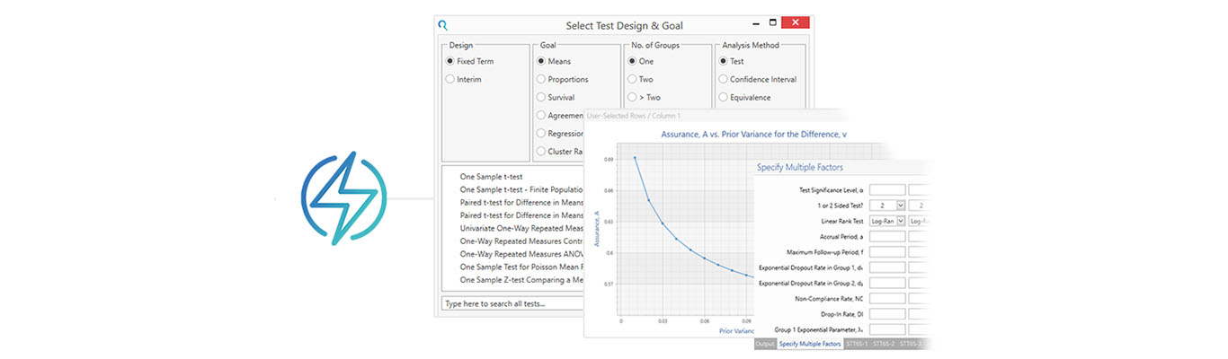The width and height of the screenshot is (1228, 359).
Task: Open the Specify Multiple Factors tab
Action: tap(809, 344)
